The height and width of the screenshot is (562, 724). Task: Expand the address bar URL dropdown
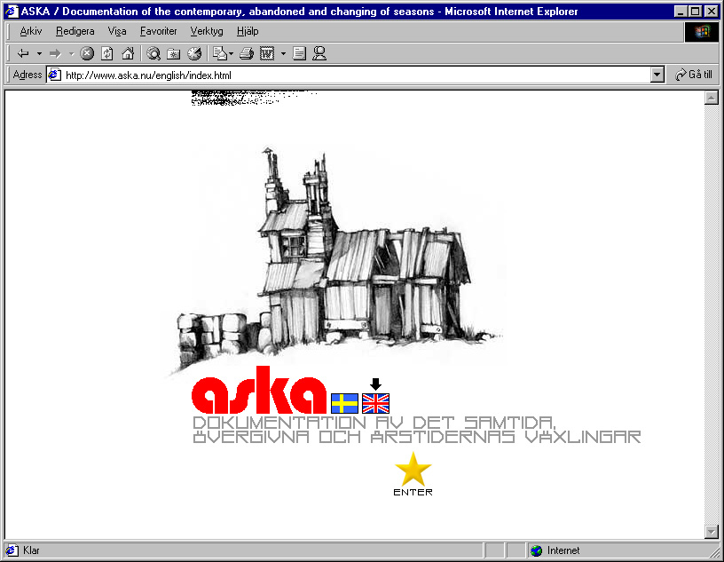point(657,75)
